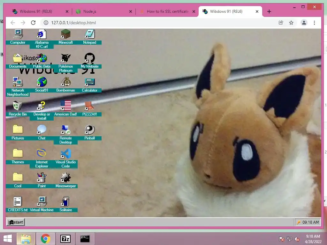Open Develop or Install icon
This screenshot has width=327, height=245.
[42, 111]
